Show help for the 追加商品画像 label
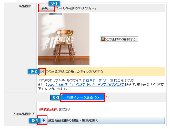170x129 pixels. [34, 114]
